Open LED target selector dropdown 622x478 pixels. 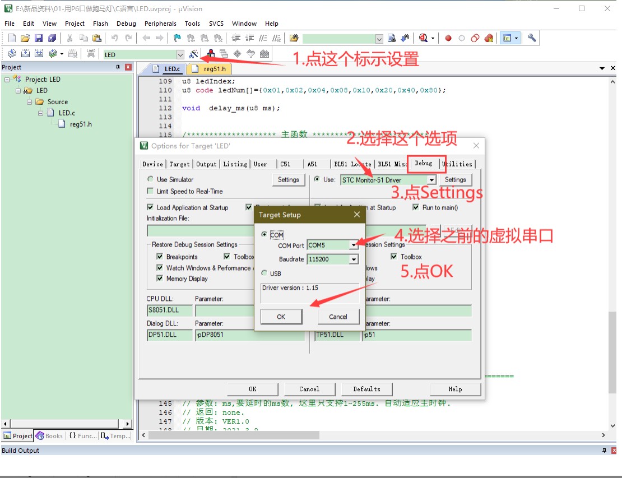point(180,55)
